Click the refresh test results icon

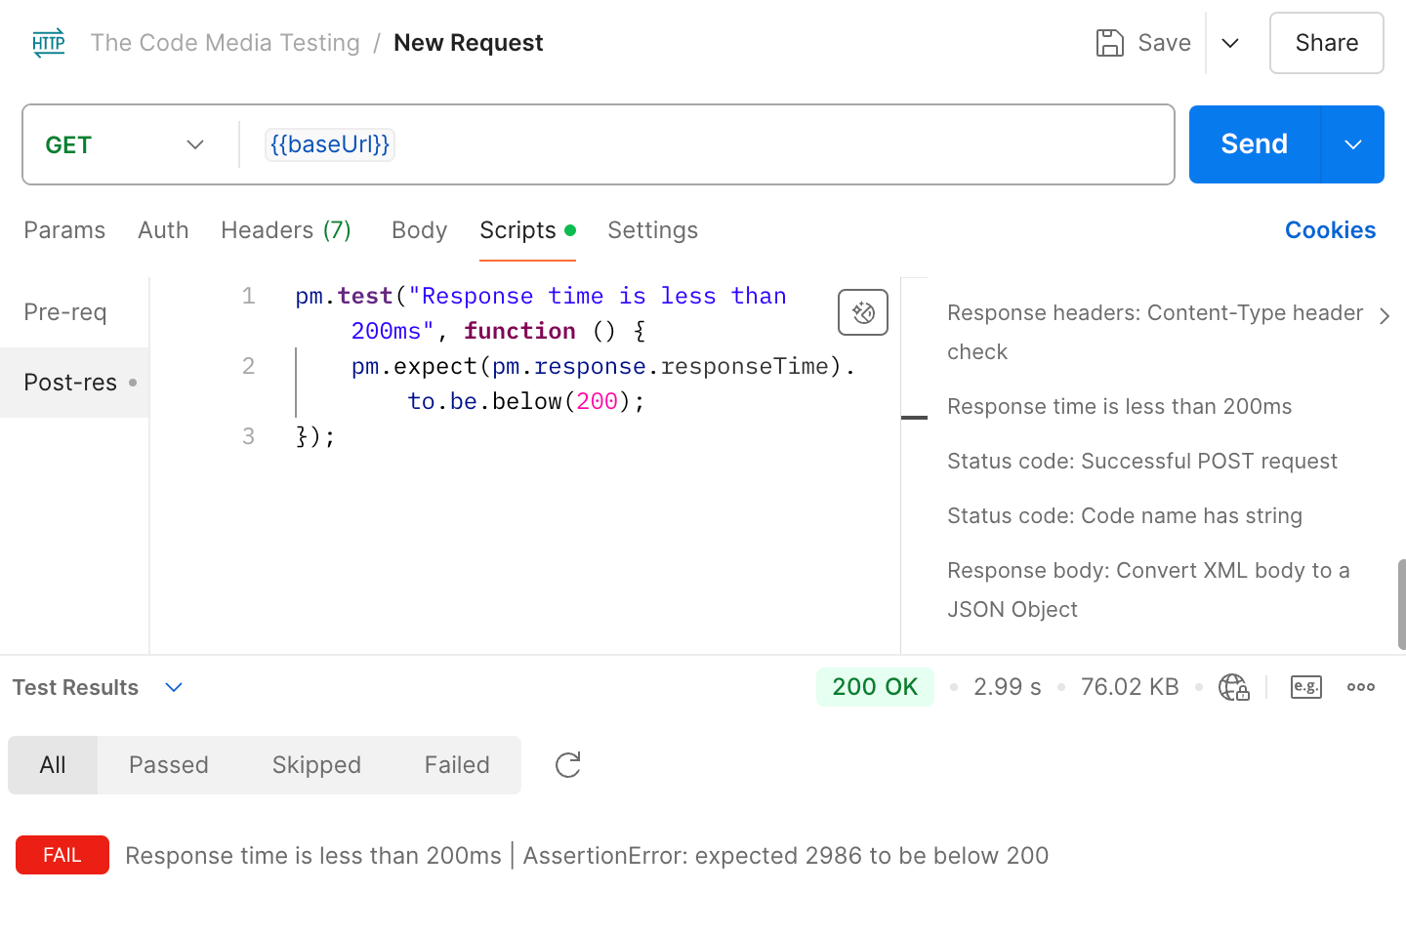coord(568,765)
